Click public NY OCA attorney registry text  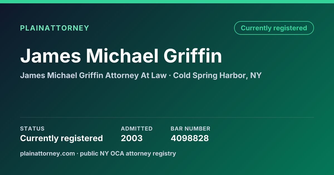pyautogui.click(x=128, y=153)
